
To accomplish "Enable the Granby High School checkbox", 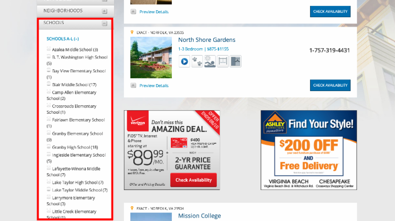I will click(48, 147).
